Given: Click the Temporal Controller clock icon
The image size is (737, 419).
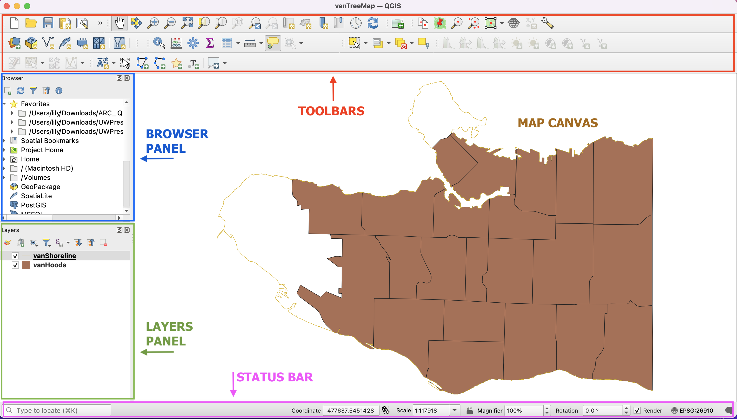Looking at the screenshot, I should [x=356, y=23].
